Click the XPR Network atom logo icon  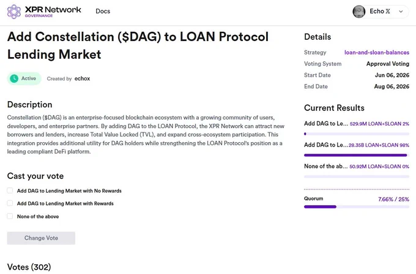[x=14, y=12]
